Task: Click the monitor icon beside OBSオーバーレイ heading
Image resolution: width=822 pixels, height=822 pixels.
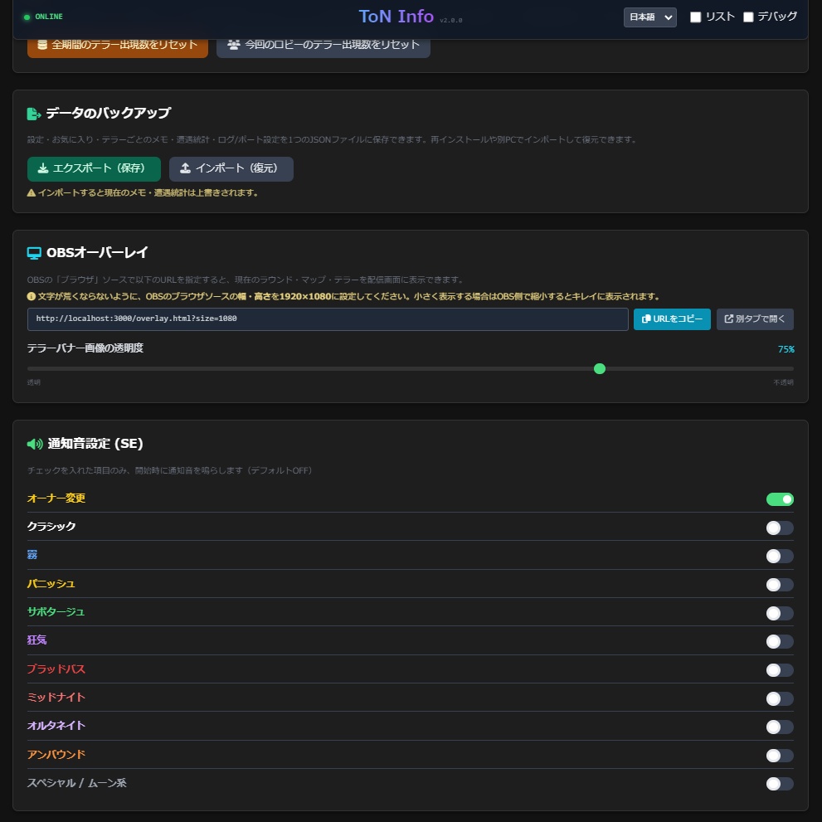Action: (34, 253)
